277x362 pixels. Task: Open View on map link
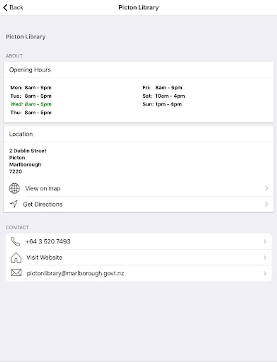click(x=43, y=188)
